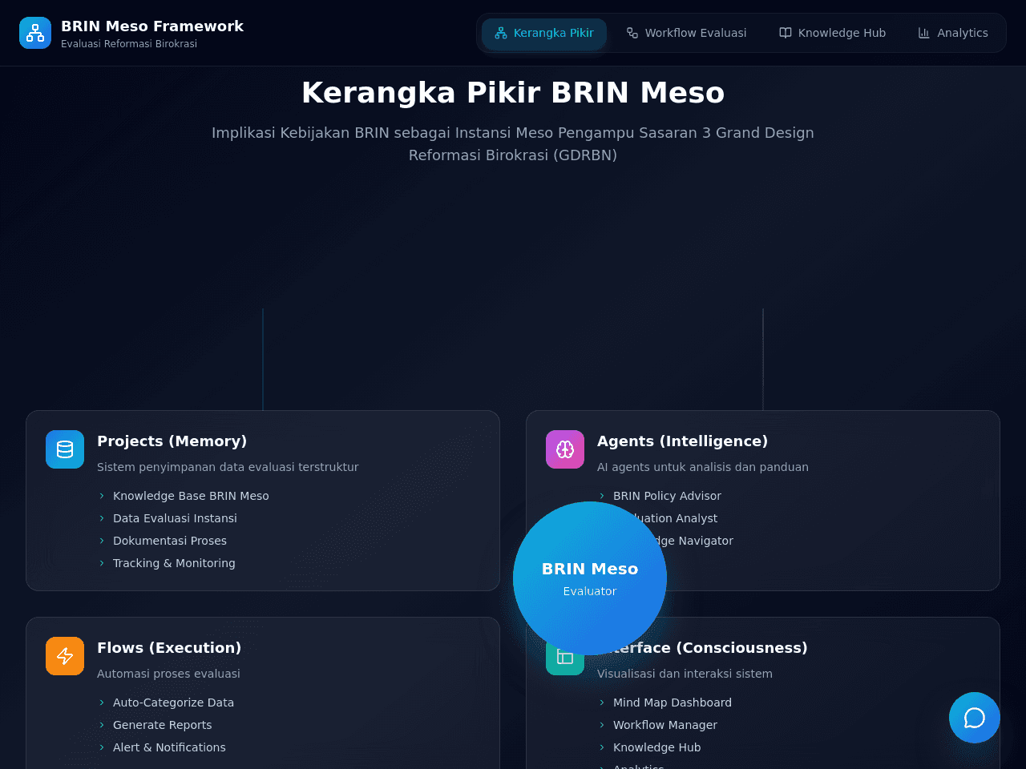This screenshot has height=769, width=1026.
Task: Click chevron beside Workflow Manager
Action: tap(602, 725)
